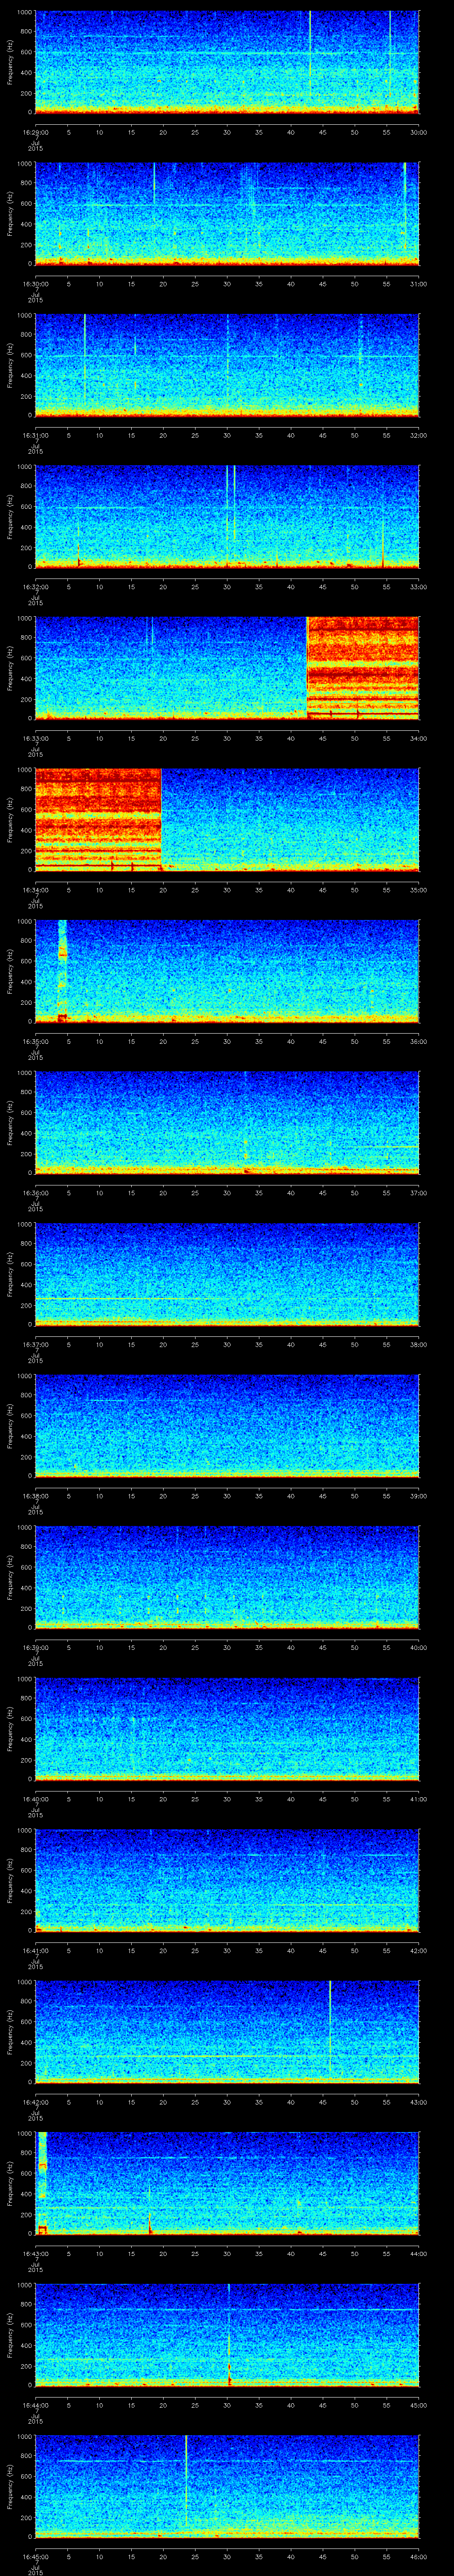454x2576 pixels.
Task: Open the spectrogram panel starting at 16:31:00
Action: [x=227, y=365]
